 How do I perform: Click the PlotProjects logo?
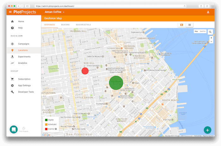tap(25, 12)
